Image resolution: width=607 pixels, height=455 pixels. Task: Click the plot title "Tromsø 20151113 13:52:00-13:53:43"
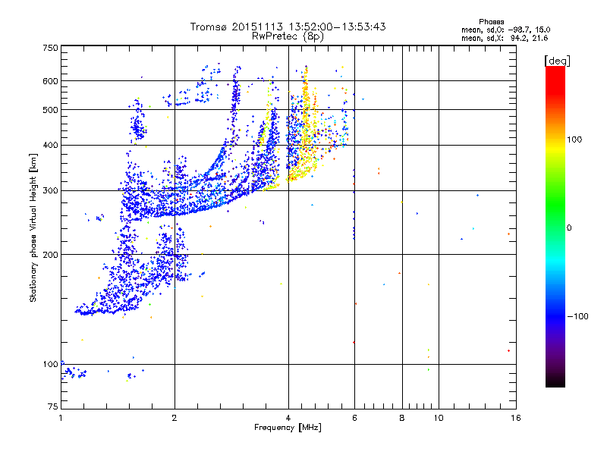point(288,27)
